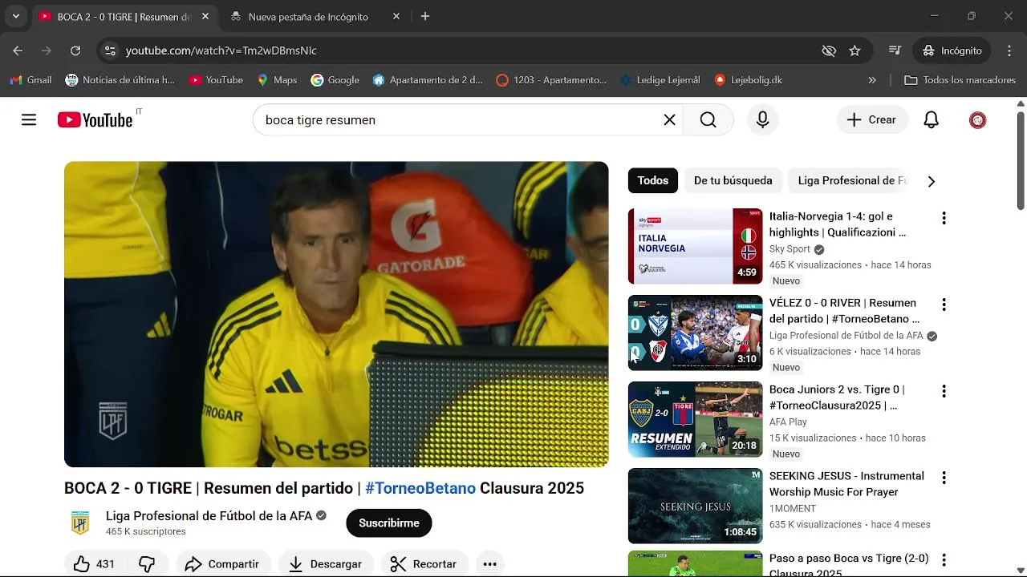
Task: Open the Todos los marcadores folder
Action: point(960,80)
